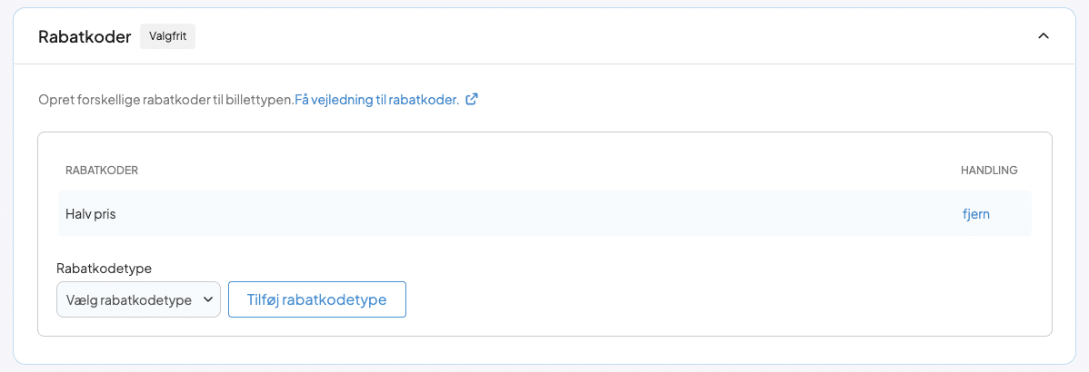Click the Halv pris text label
This screenshot has height=372, width=1089.
tap(91, 214)
